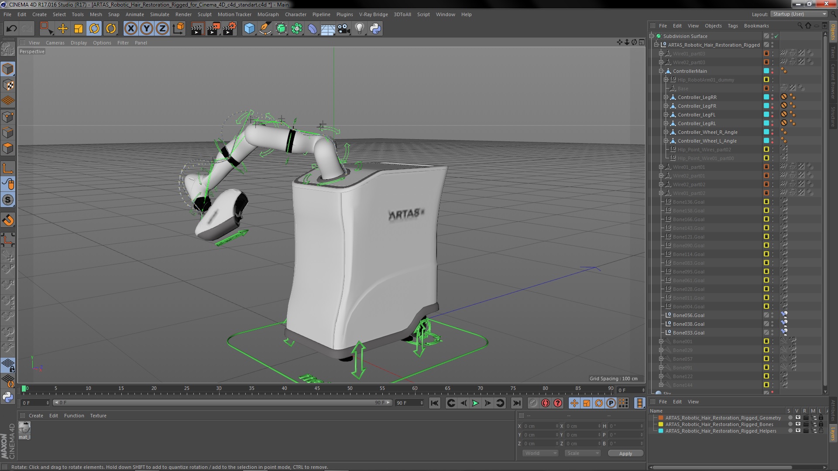Viewport: 838px width, 471px height.
Task: Go to the end of animation
Action: (516, 403)
